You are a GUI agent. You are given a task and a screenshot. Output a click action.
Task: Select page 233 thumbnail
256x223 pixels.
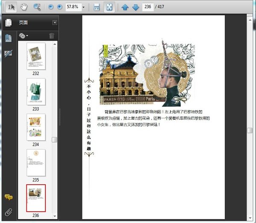pos(36,91)
